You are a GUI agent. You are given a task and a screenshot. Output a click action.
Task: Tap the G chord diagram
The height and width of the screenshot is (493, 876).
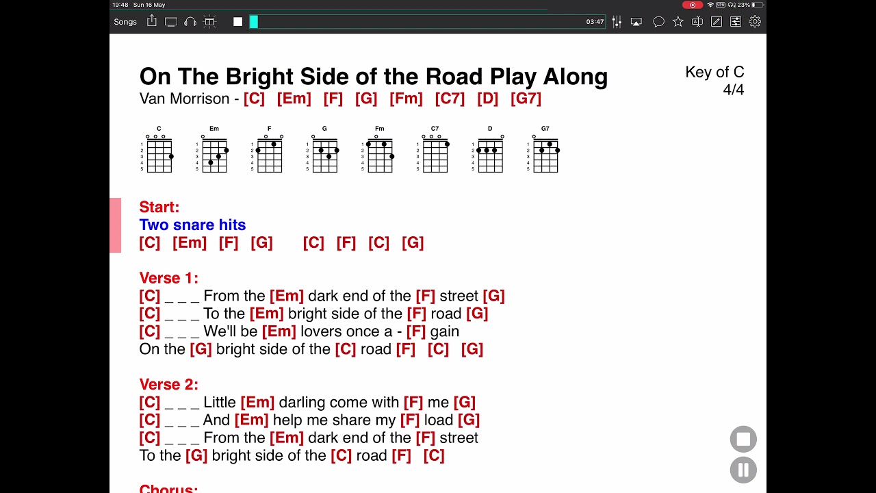(324, 149)
